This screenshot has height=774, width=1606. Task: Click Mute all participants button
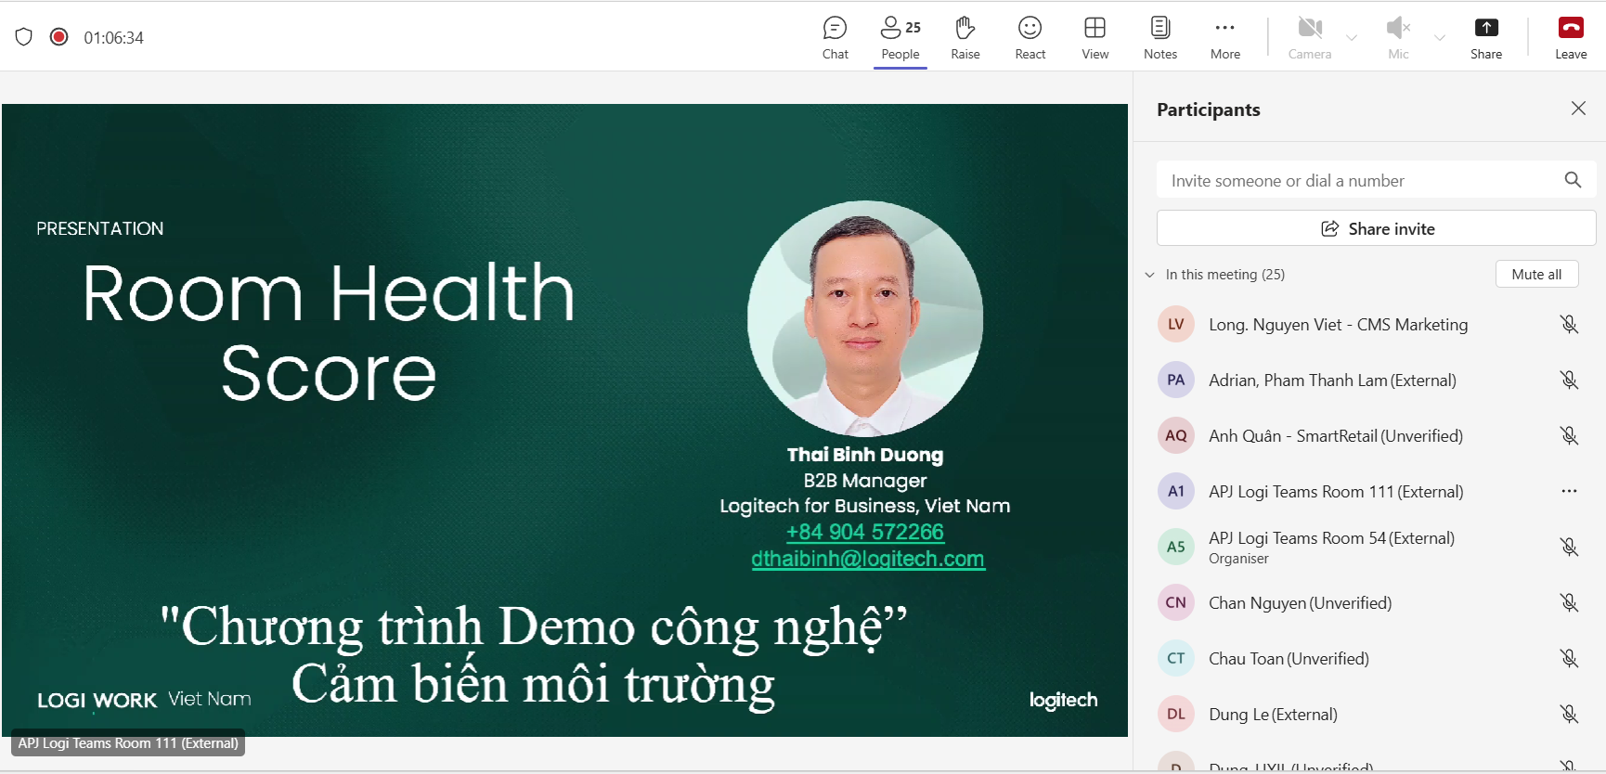(1536, 274)
